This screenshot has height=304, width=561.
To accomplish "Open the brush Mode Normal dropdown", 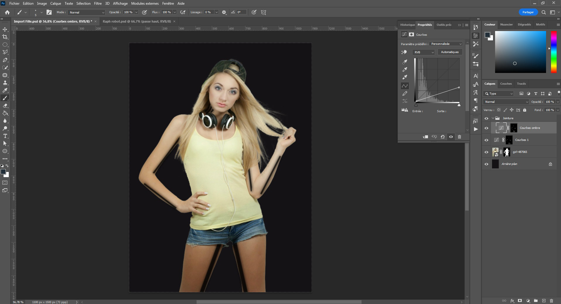I will coord(86,12).
